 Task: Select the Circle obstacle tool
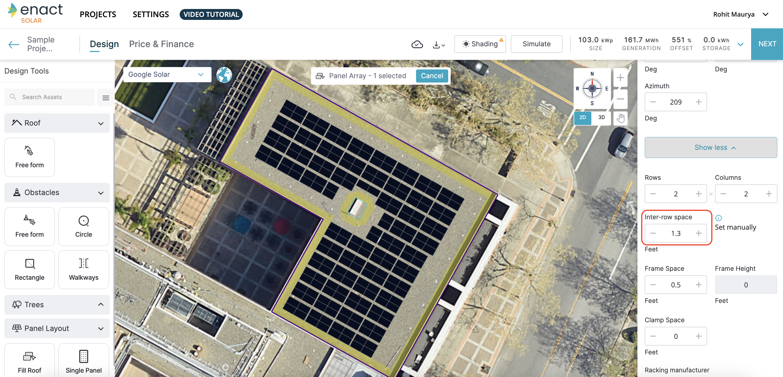tap(84, 226)
